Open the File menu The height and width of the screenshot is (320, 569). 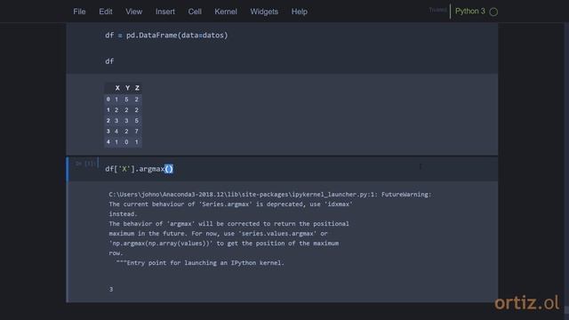79,12
